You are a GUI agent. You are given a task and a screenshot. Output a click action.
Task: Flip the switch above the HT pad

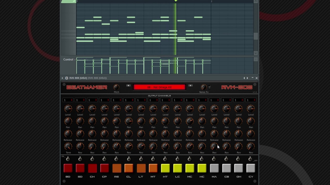coord(165,159)
